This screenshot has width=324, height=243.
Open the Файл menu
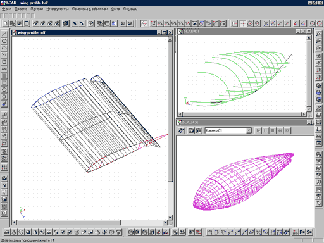[6, 9]
